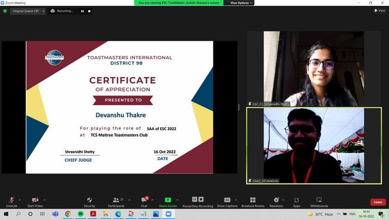Open the Reactions menu
This screenshot has width=389, height=219.
276,202
